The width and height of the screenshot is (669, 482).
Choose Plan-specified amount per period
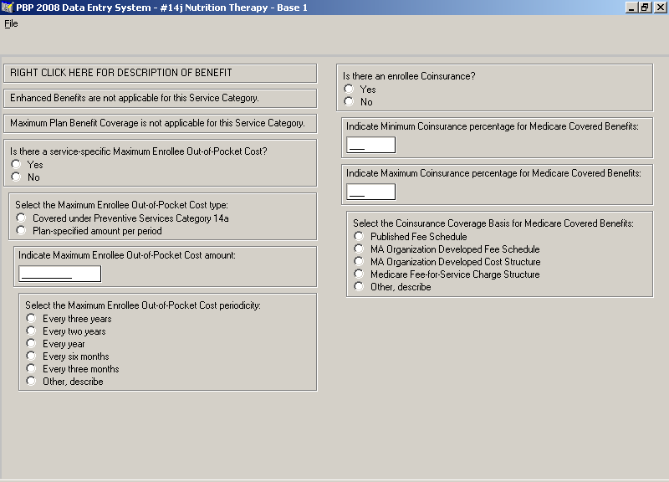pos(22,231)
